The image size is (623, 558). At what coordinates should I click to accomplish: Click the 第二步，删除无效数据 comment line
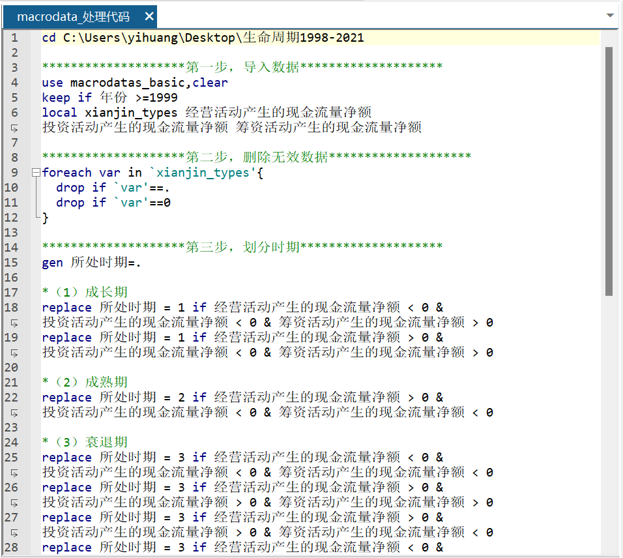click(256, 157)
